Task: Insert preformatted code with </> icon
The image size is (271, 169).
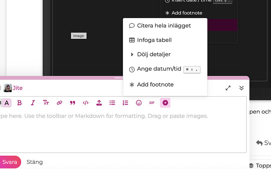Action: 86,103
